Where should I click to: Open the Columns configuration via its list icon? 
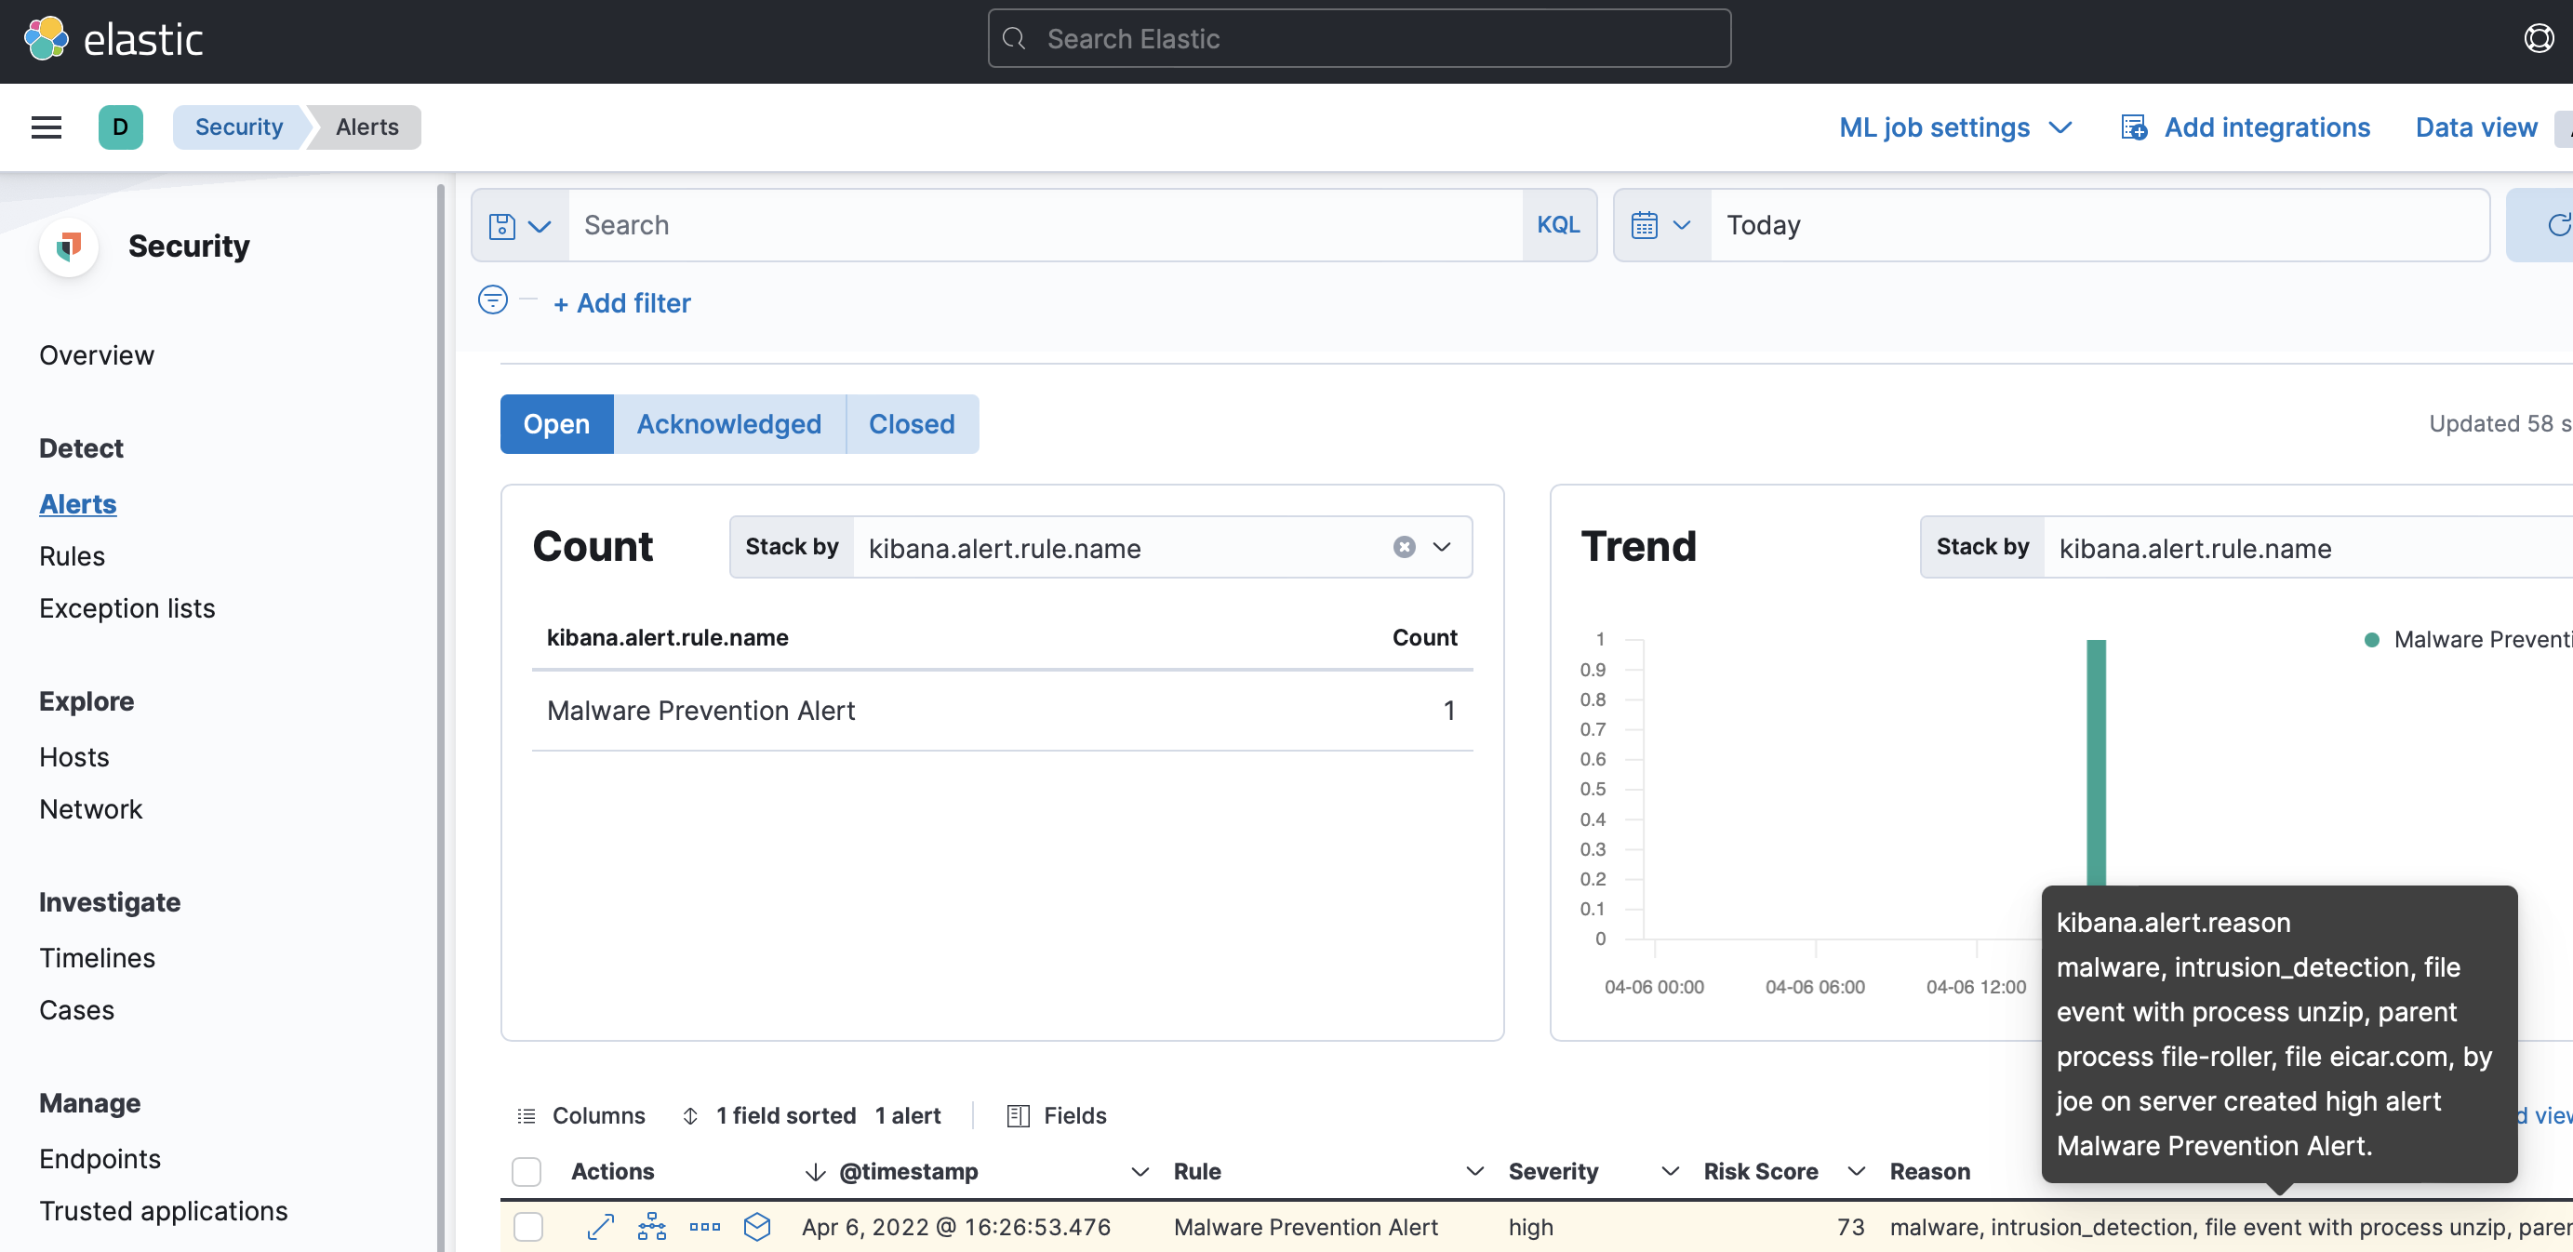[x=527, y=1115]
